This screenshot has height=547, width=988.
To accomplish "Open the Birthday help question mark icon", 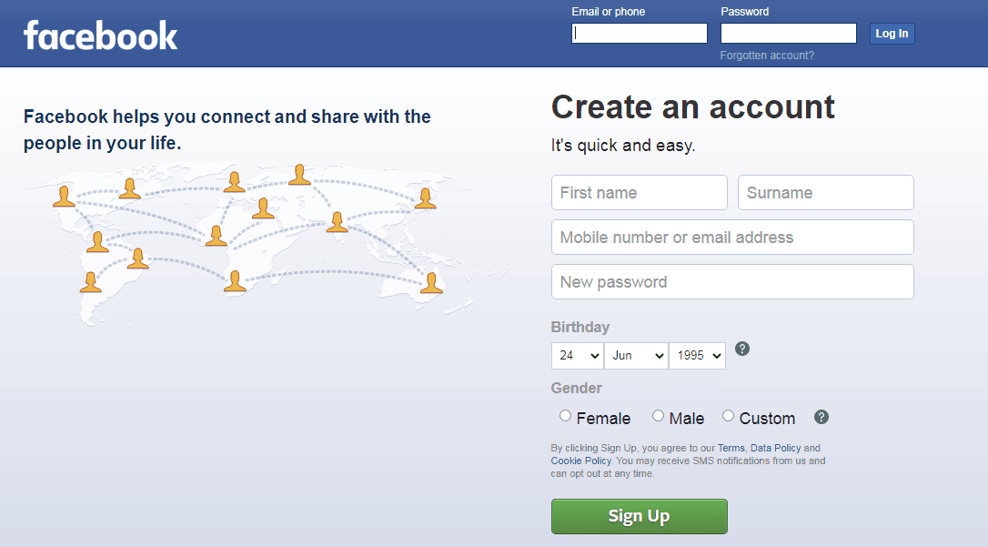I will click(x=742, y=349).
